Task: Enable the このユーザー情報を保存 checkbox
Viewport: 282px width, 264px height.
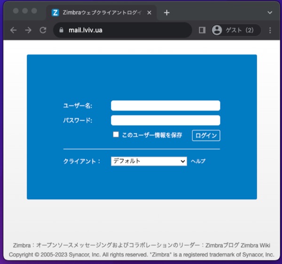Action: (116, 135)
